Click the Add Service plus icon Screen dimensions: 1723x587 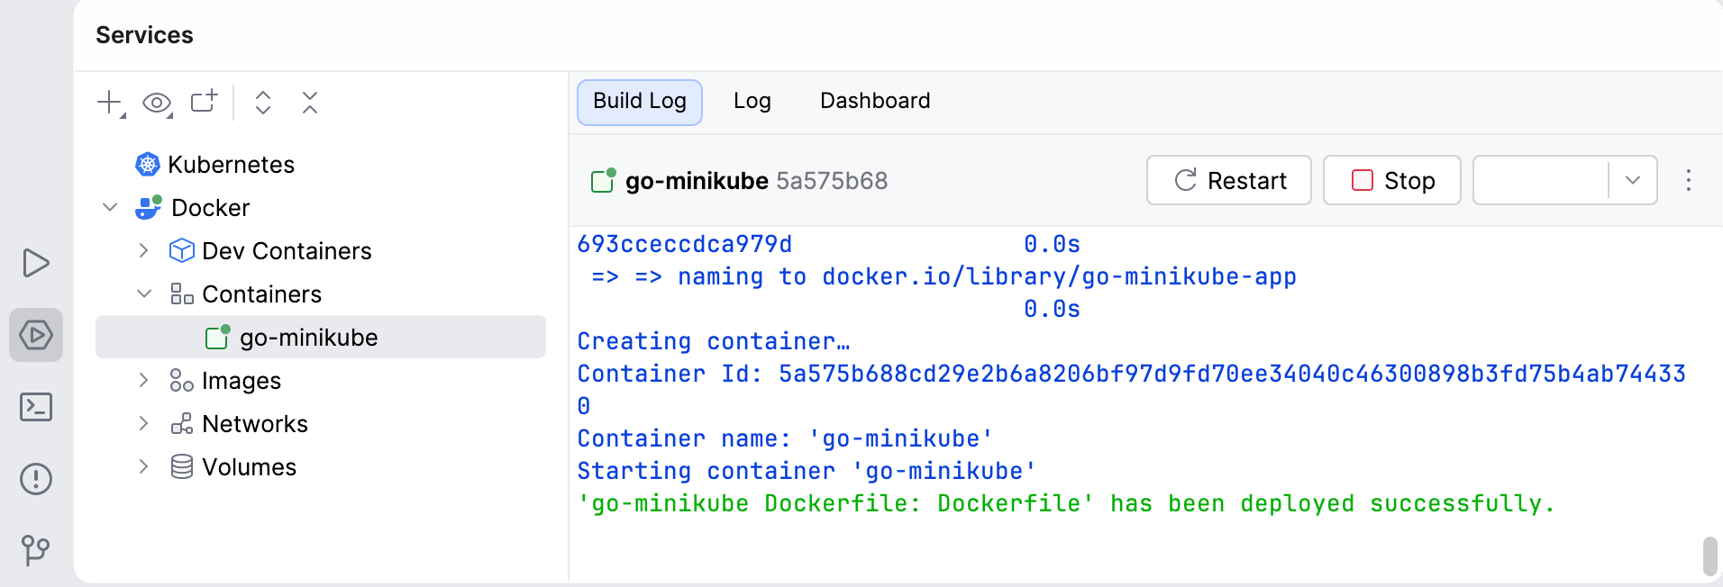[x=109, y=103]
